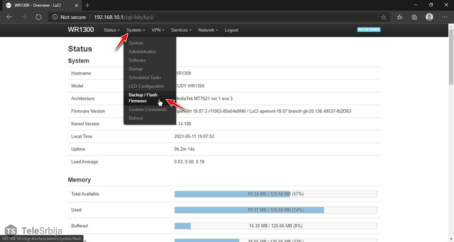Click the REFRESHING status badge

click(x=368, y=29)
